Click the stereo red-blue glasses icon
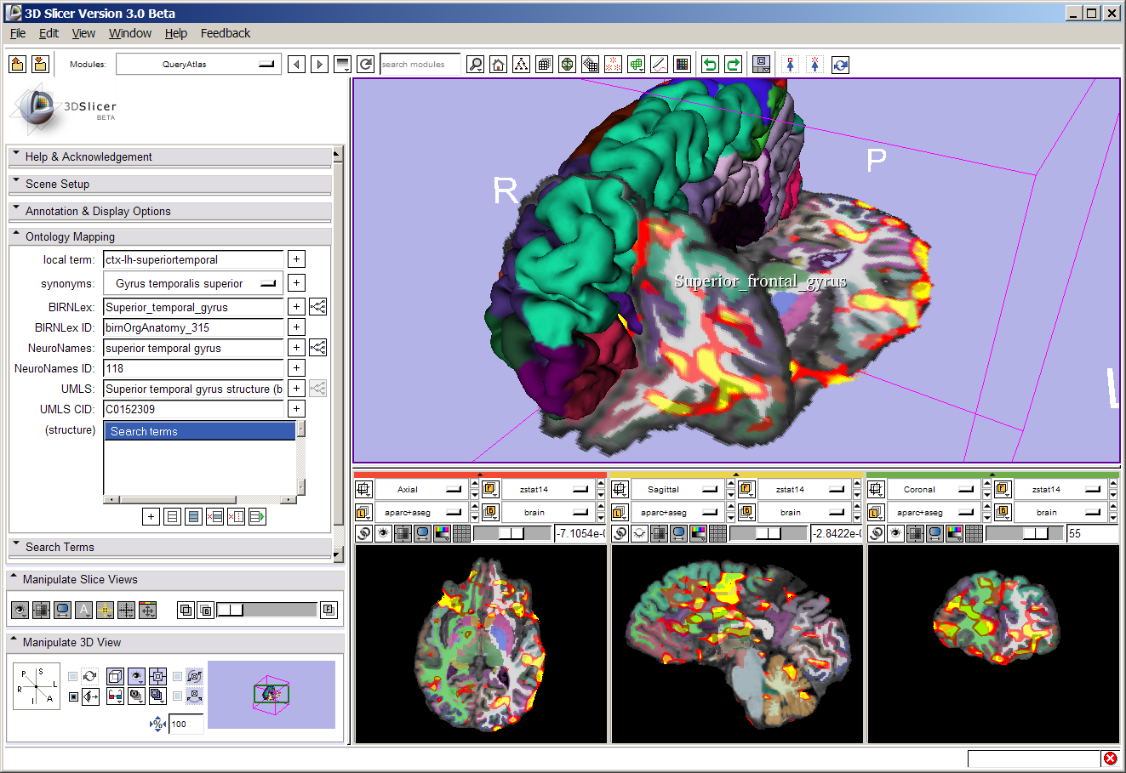Screen dimensions: 1126x773 [x=115, y=697]
